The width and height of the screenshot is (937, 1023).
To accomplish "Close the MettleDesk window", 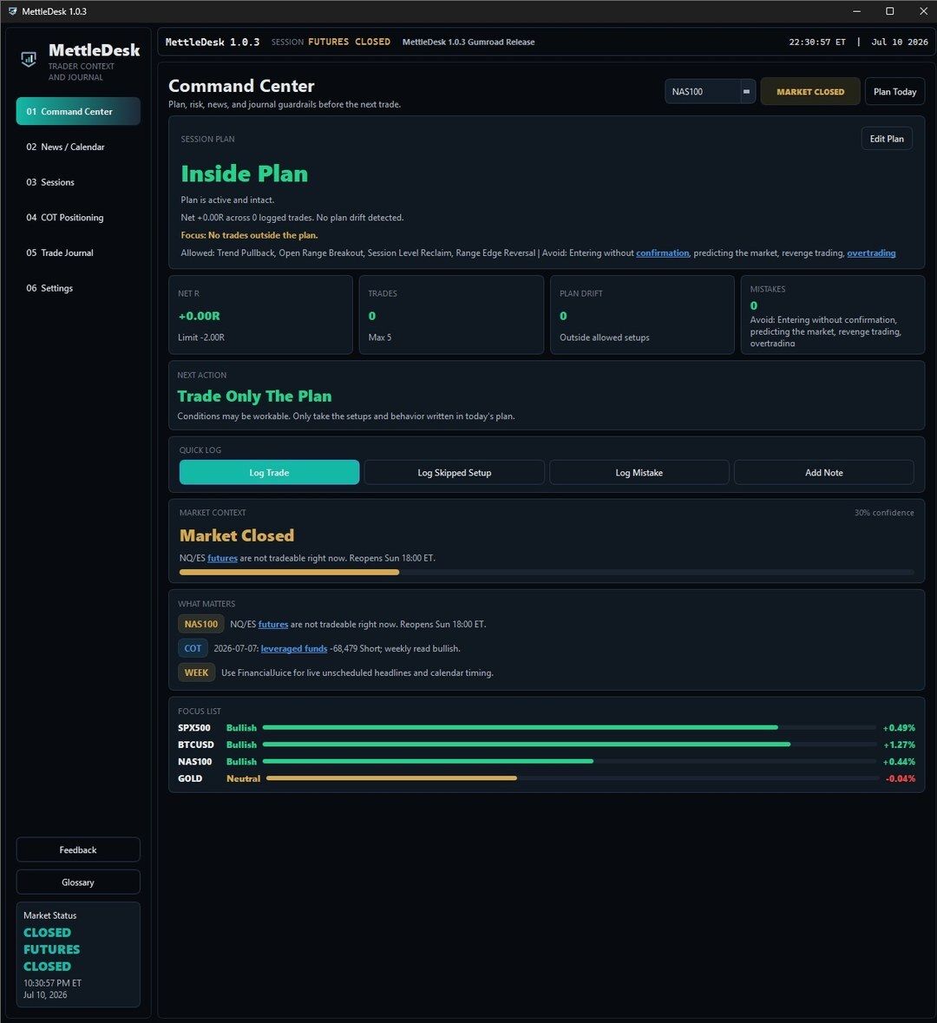I will 923,11.
